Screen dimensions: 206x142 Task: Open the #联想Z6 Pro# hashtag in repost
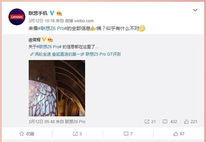click(49, 47)
